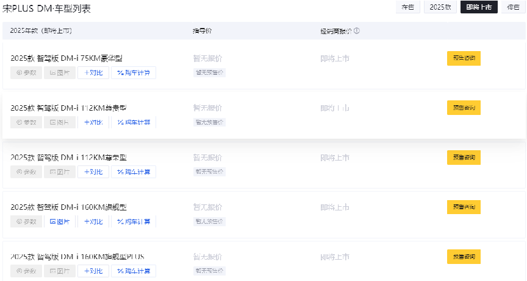Open 图片 for the 160KM旗舰型PLUS model
Image resolution: width=527 pixels, height=281 pixels.
(60, 271)
